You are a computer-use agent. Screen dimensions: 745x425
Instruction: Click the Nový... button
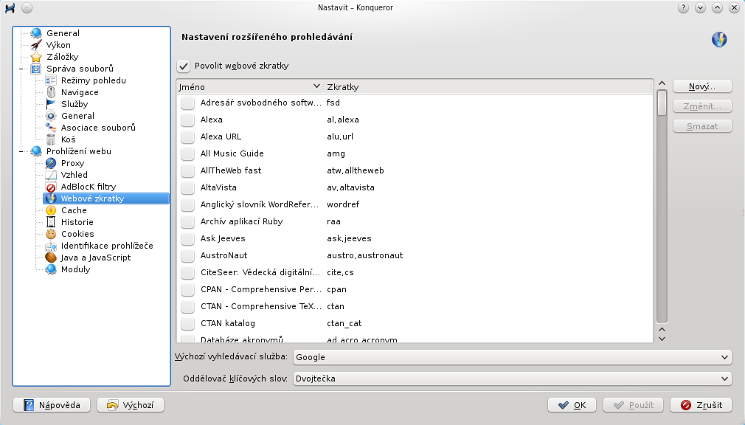pyautogui.click(x=702, y=86)
